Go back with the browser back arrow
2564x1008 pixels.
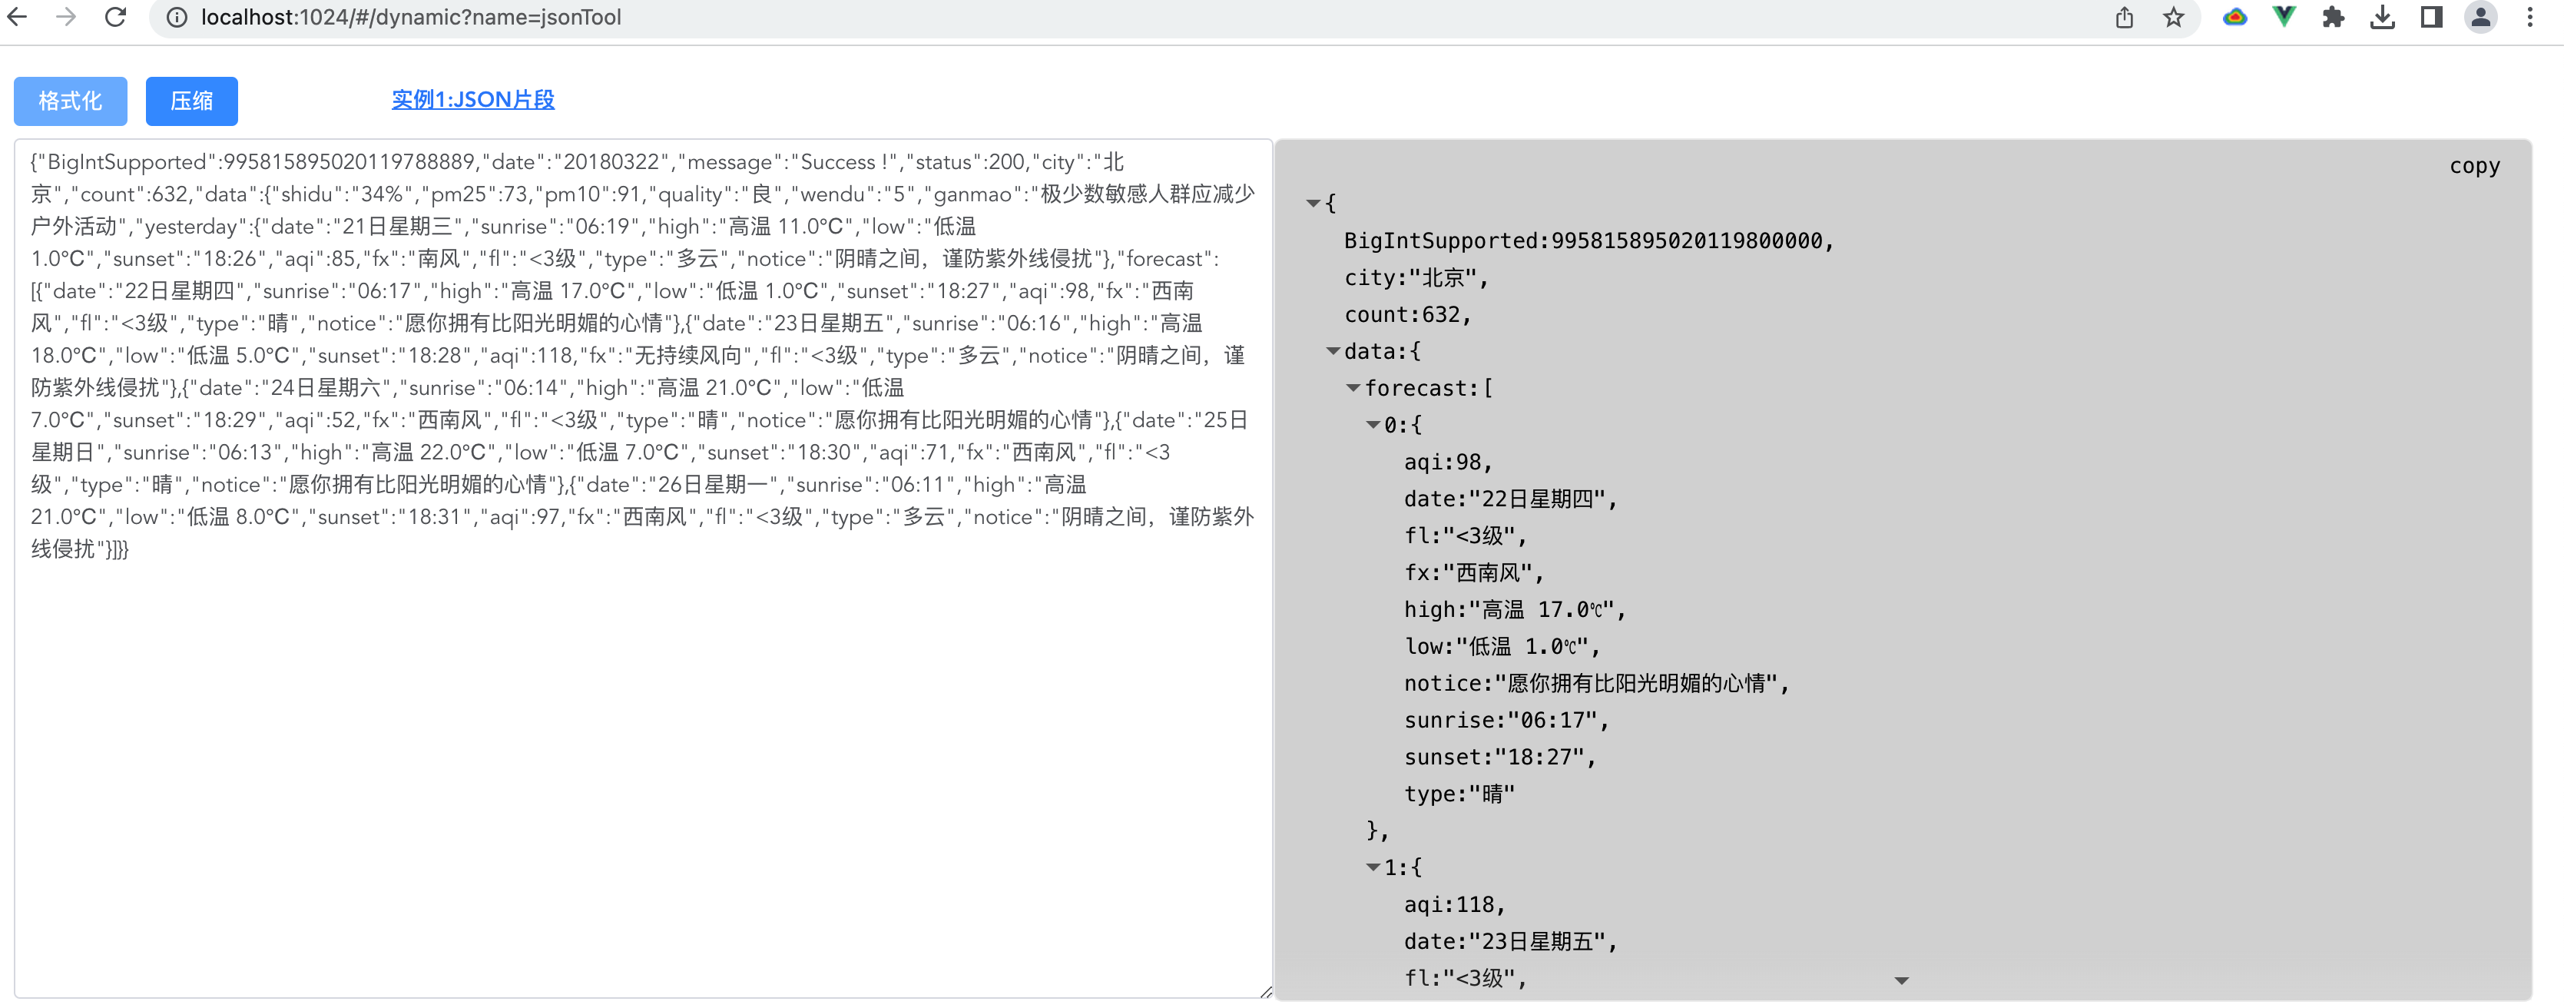click(18, 17)
